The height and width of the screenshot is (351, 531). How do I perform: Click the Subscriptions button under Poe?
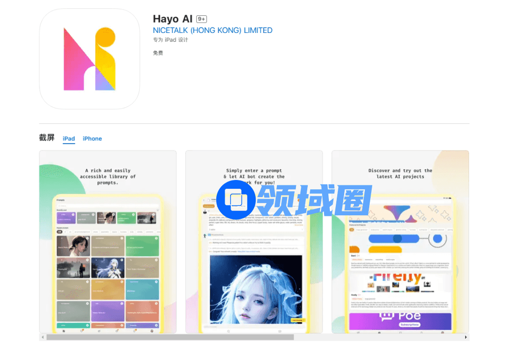[x=409, y=324]
